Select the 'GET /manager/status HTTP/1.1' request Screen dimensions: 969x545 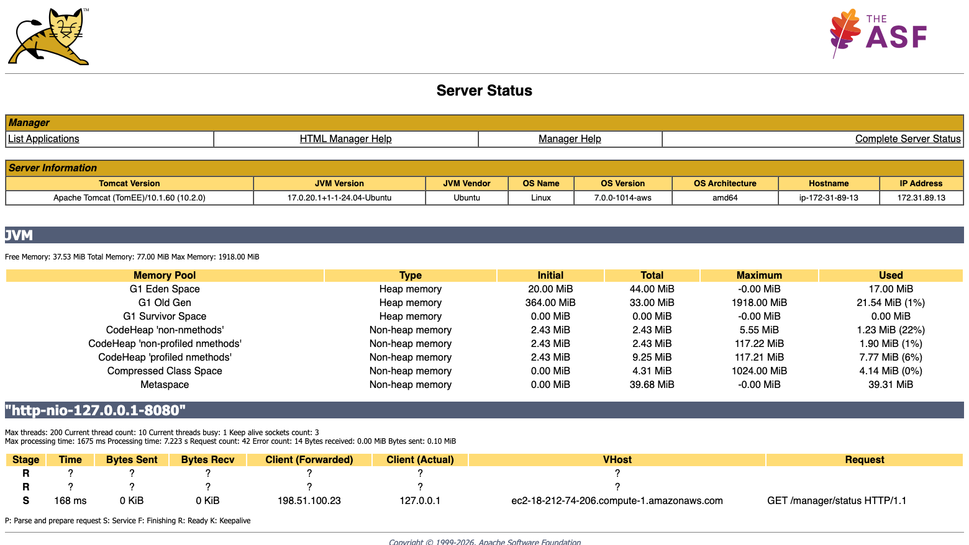pyautogui.click(x=837, y=501)
